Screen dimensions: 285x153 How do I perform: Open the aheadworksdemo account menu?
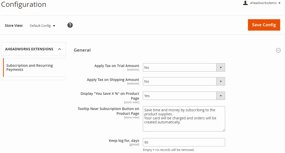265,3
